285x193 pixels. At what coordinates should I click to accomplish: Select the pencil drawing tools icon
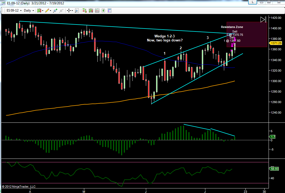[x=47, y=10]
